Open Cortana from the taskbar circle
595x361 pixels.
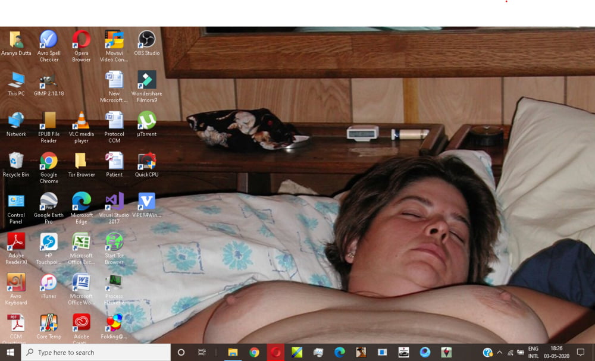point(181,352)
